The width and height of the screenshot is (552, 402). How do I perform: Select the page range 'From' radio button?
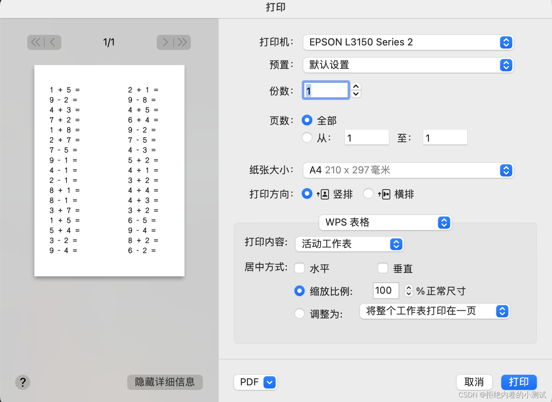click(x=307, y=137)
